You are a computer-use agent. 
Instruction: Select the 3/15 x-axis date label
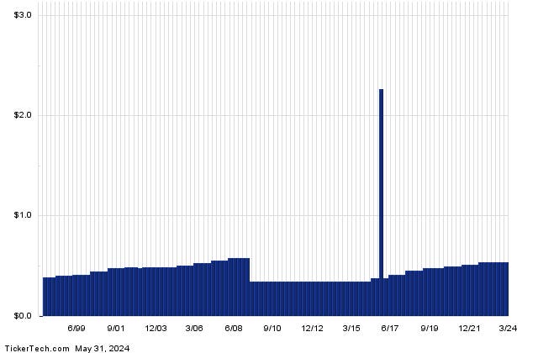(351, 329)
